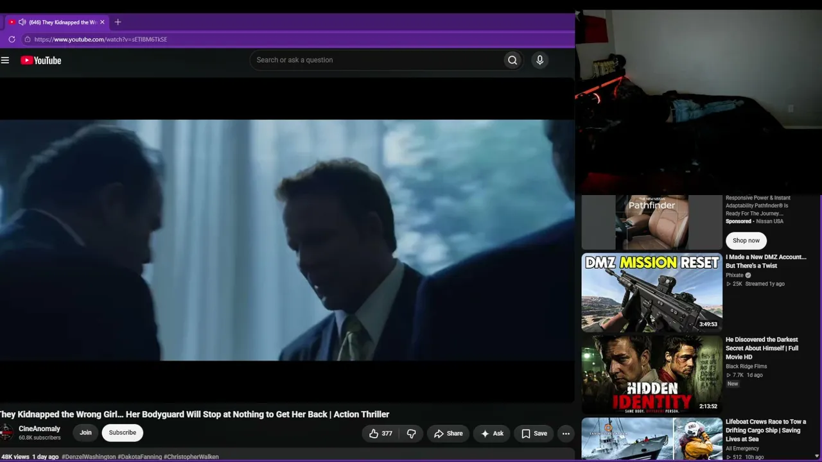Play DMZ Mission Reset video thumbnail
822x462 pixels.
[652, 293]
